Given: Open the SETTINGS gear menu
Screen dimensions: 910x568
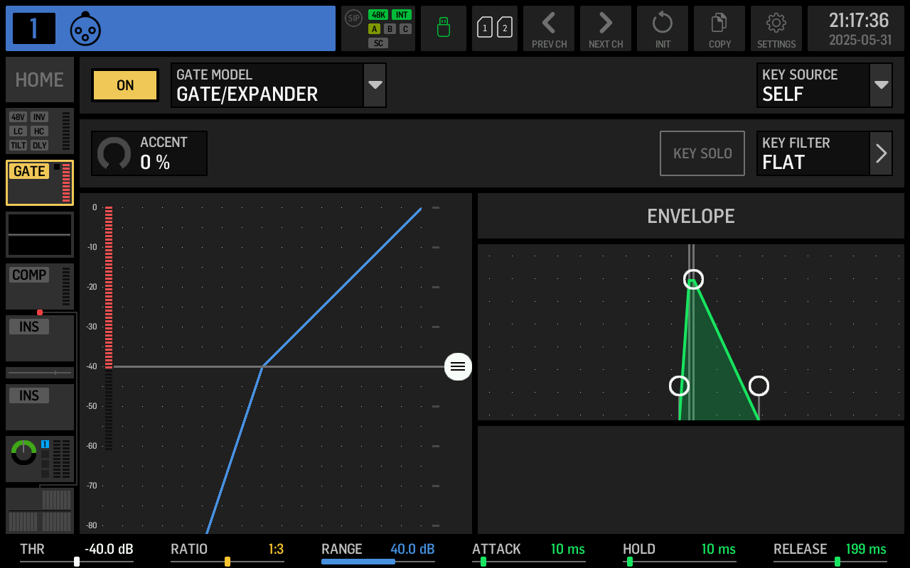Looking at the screenshot, I should point(776,28).
